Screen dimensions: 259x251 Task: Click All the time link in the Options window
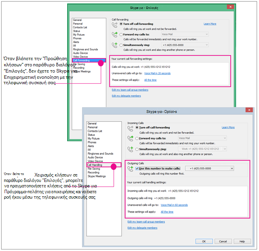[x=167, y=212]
